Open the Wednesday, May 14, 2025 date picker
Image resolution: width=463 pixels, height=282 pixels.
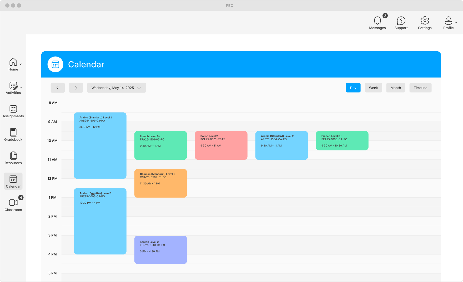(x=116, y=88)
